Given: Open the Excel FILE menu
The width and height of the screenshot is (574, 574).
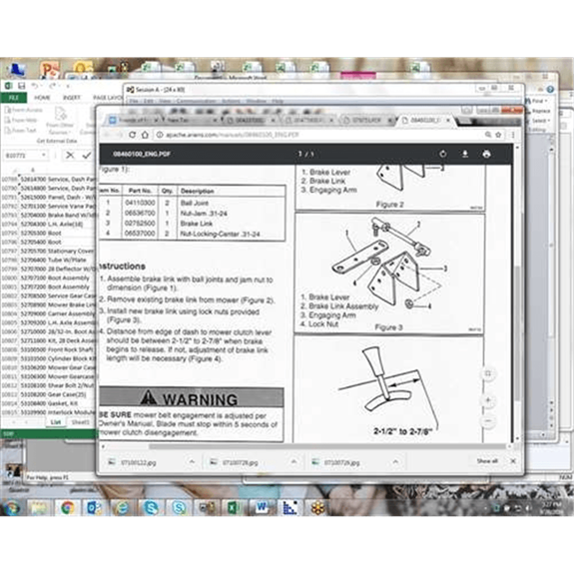Looking at the screenshot, I should click(x=14, y=98).
